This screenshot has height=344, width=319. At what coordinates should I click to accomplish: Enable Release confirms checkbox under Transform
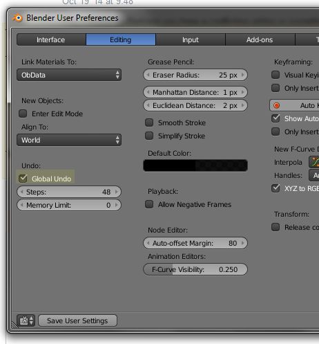(275, 227)
